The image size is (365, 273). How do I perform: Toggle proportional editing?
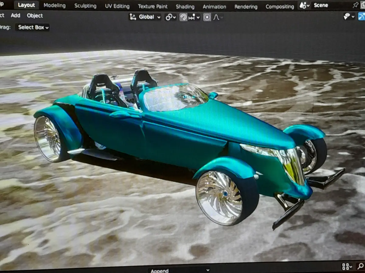point(207,17)
